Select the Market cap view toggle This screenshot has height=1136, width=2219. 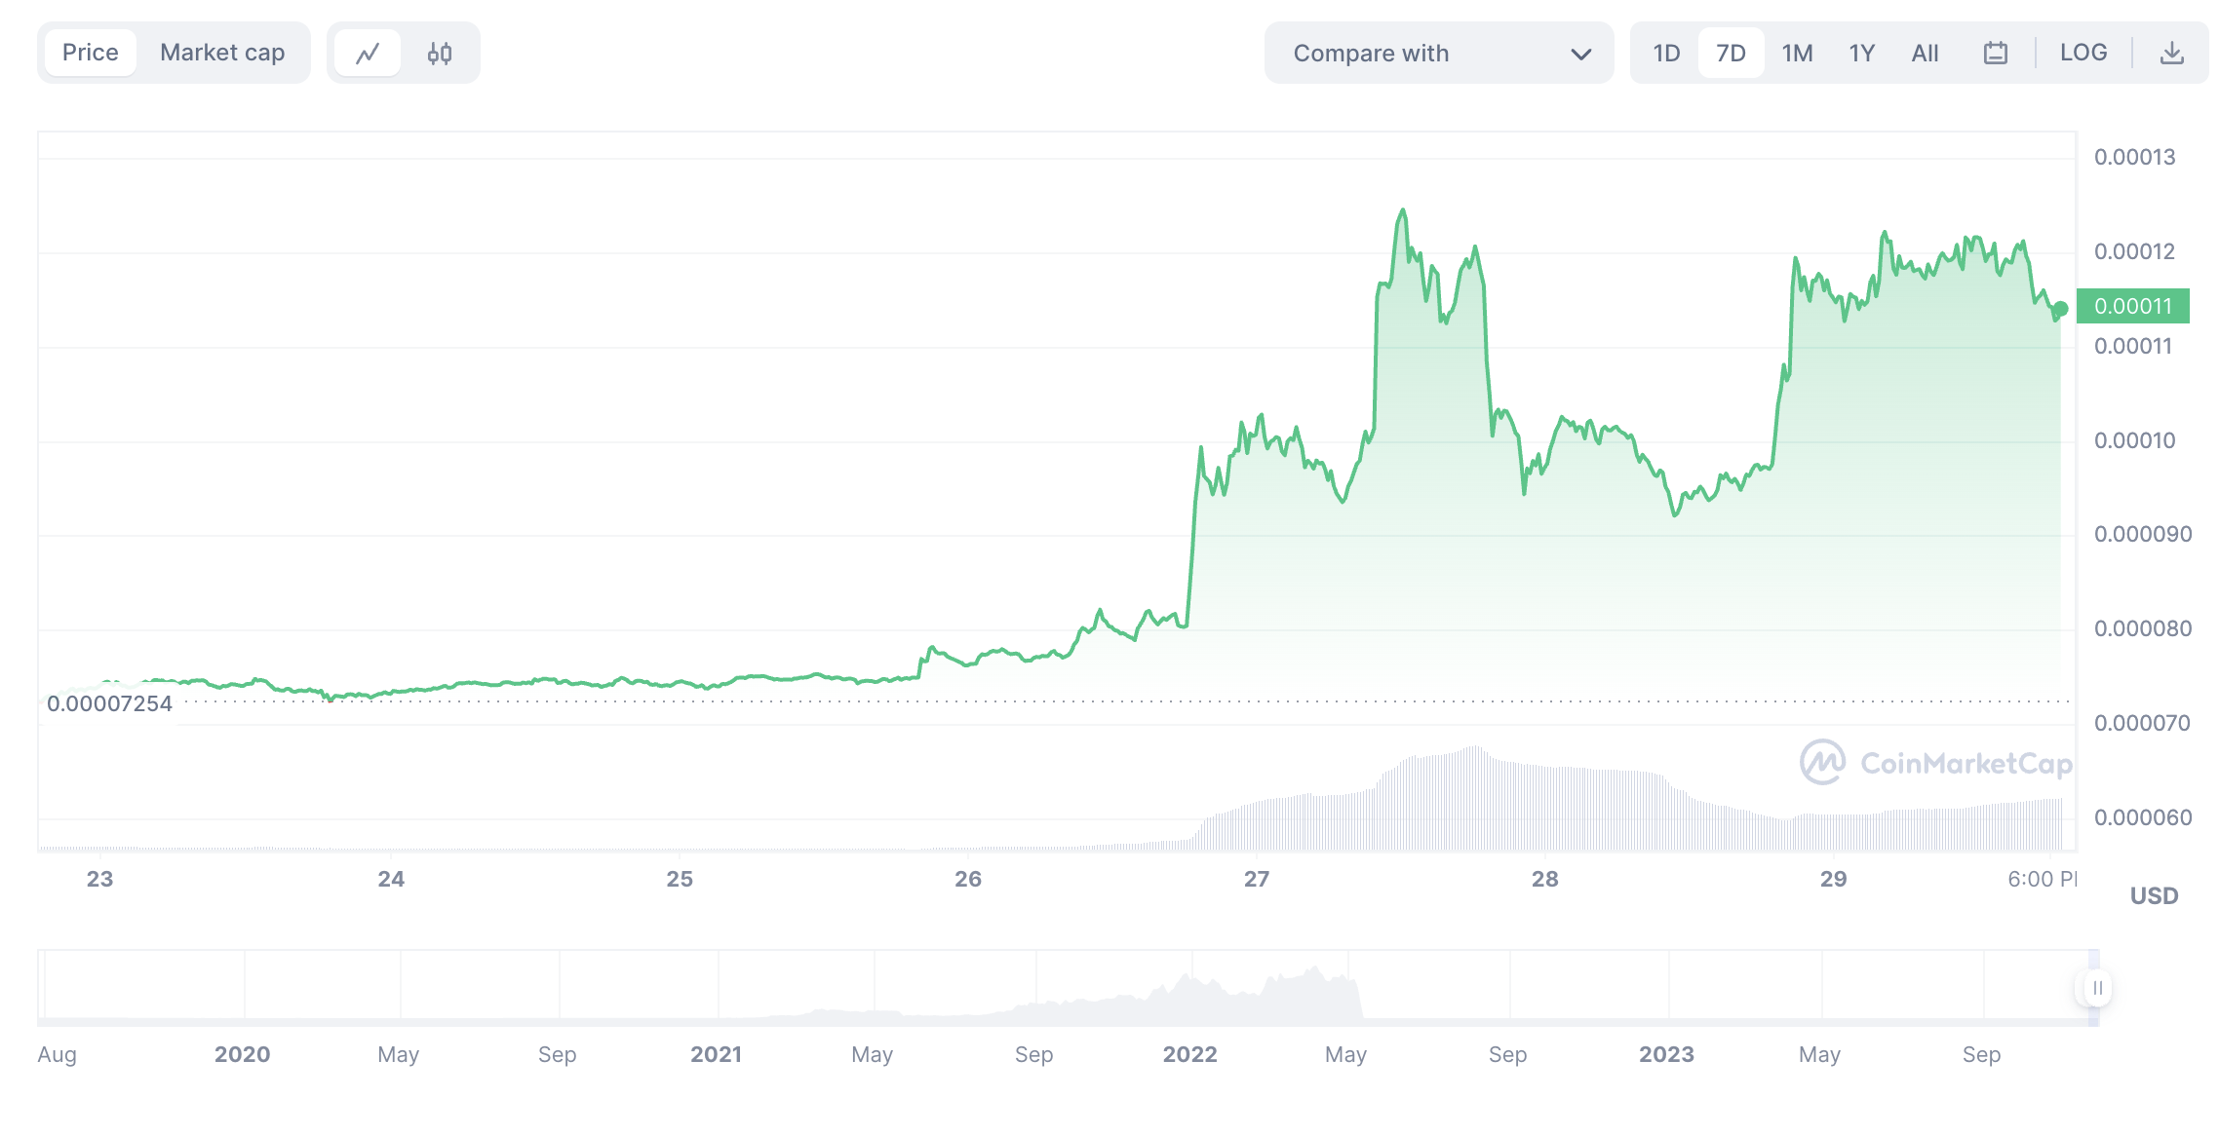coord(222,53)
